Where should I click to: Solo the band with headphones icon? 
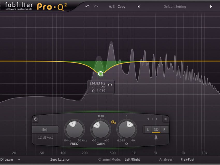[x=110, y=84]
